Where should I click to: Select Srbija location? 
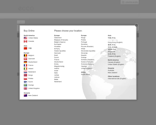tap(83, 49)
